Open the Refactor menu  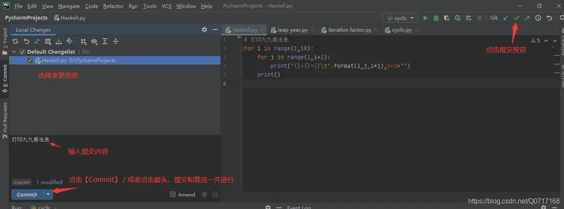tap(113, 6)
